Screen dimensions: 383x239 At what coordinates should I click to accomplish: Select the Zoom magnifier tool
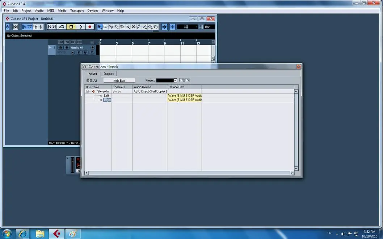(x=128, y=27)
